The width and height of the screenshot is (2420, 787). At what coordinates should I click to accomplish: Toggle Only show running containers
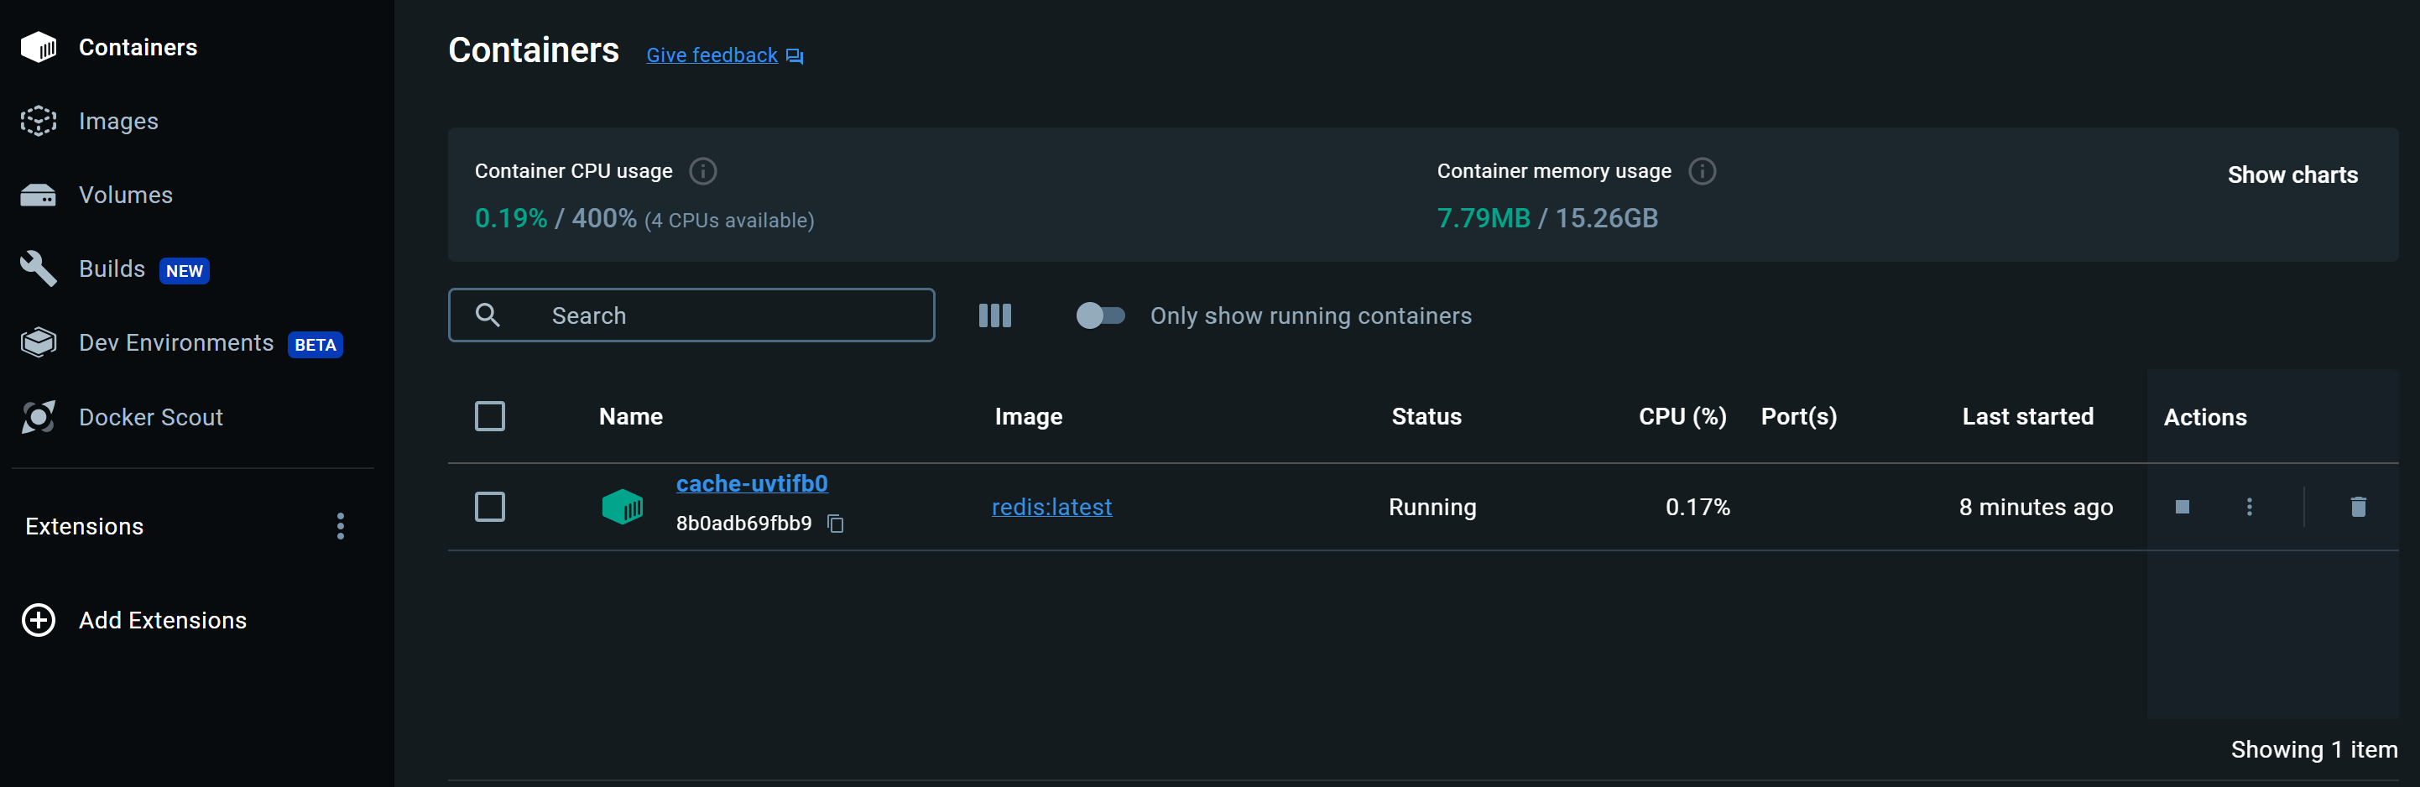[x=1100, y=315]
